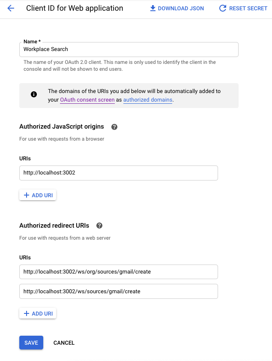Click the http://localhost:3002 origin URI field

click(x=119, y=173)
